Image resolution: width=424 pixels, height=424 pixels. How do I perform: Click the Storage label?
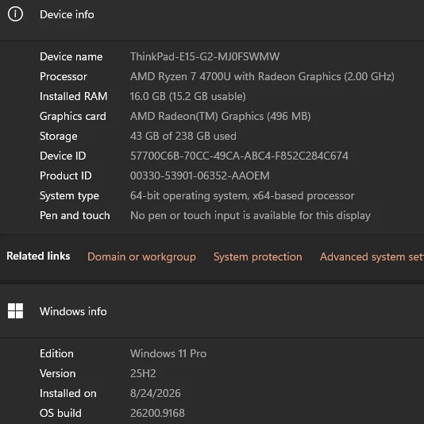pyautogui.click(x=59, y=136)
